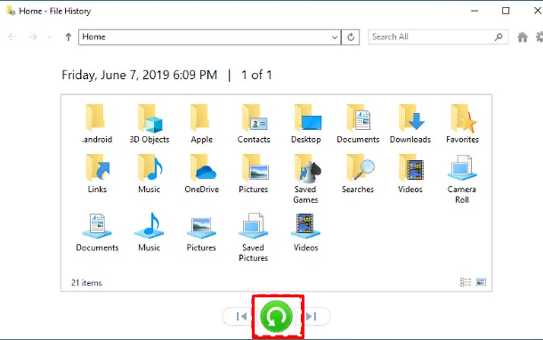Open the settings gear menu
Screen dimensions: 543x340
tap(539, 37)
